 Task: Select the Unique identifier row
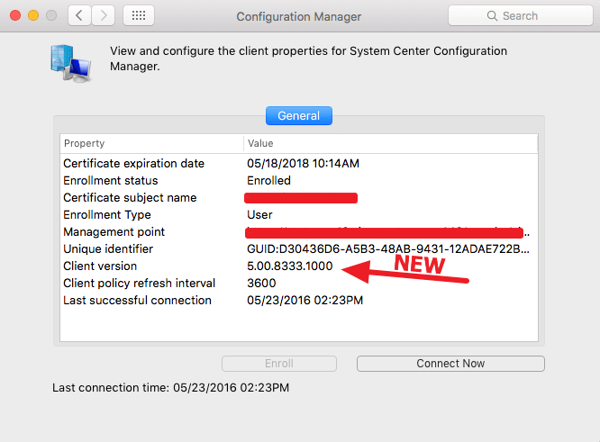coord(108,249)
